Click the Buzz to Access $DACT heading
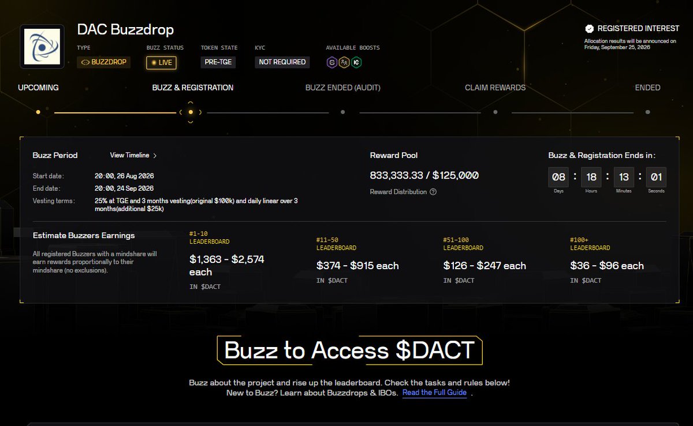The width and height of the screenshot is (693, 426). tap(349, 350)
